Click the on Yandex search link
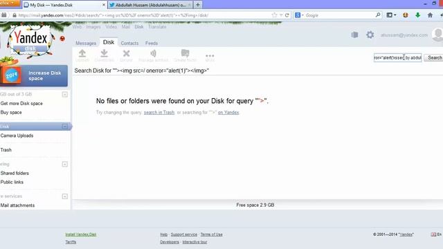 pyautogui.click(x=228, y=112)
